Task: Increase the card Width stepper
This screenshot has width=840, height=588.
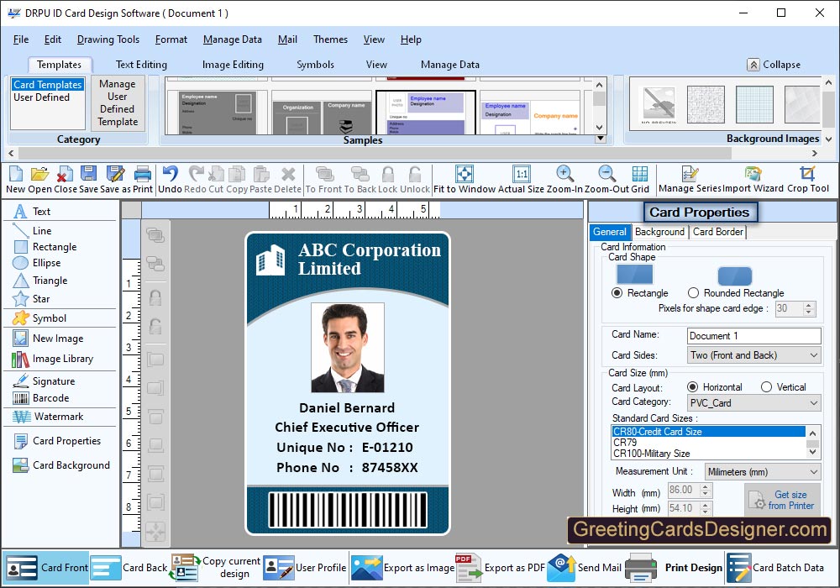Action: pyautogui.click(x=706, y=487)
